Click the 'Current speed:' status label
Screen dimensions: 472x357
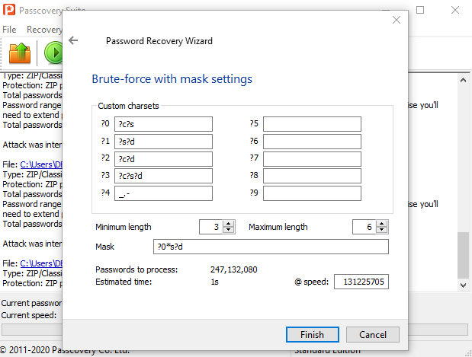(x=29, y=315)
